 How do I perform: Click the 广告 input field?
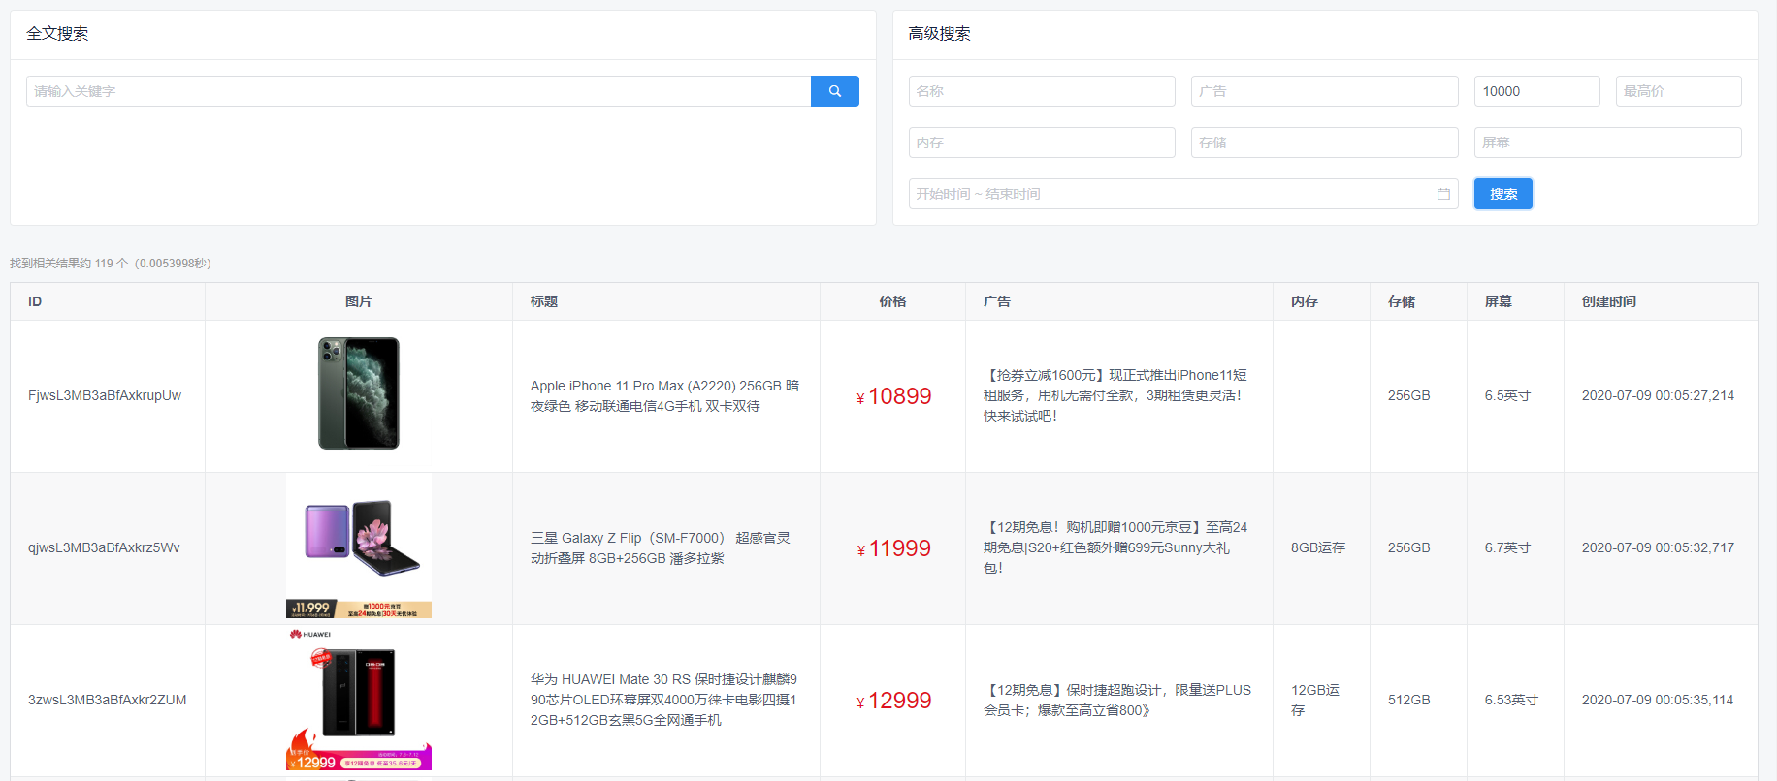[x=1324, y=91]
